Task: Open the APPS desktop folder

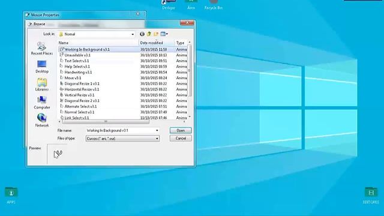Action: [11, 196]
